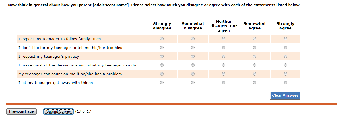
Task: Select Strongly agree for respecting teenager's privacy
Action: (285, 56)
